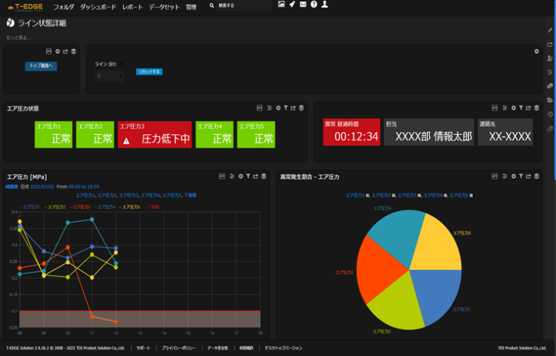Open the 管理 menu

(x=191, y=7)
